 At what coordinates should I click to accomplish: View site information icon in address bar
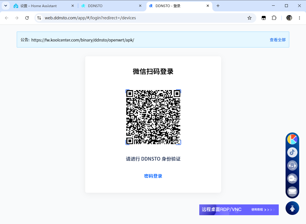pyautogui.click(x=39, y=18)
